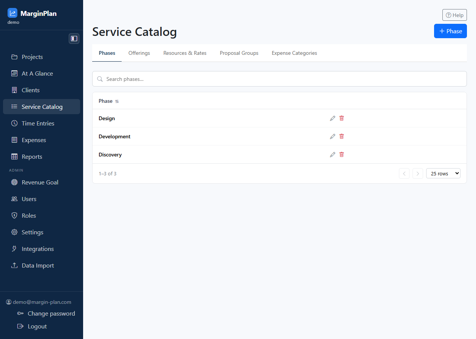The width and height of the screenshot is (476, 339).
Task: Click the Service Catalog list icon
Action: click(14, 107)
